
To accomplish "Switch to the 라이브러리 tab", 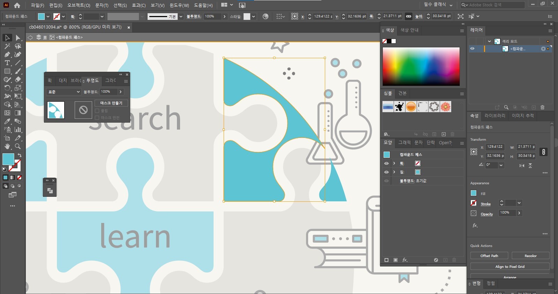I will [494, 116].
